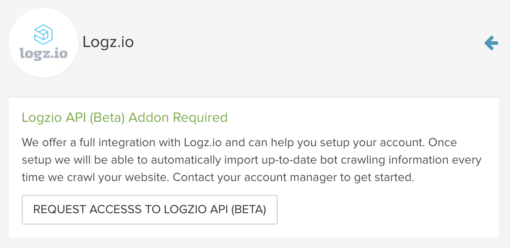Viewport: 510px width, 248px height.
Task: Click the blue cube icon in the logo
Action: coord(44,34)
